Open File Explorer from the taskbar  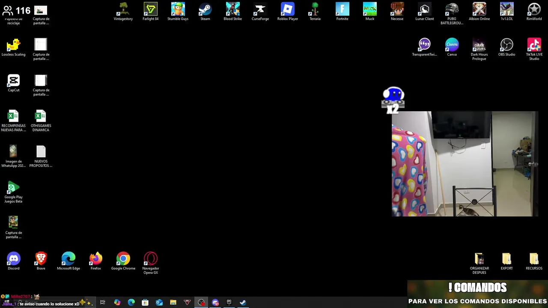coord(173,302)
